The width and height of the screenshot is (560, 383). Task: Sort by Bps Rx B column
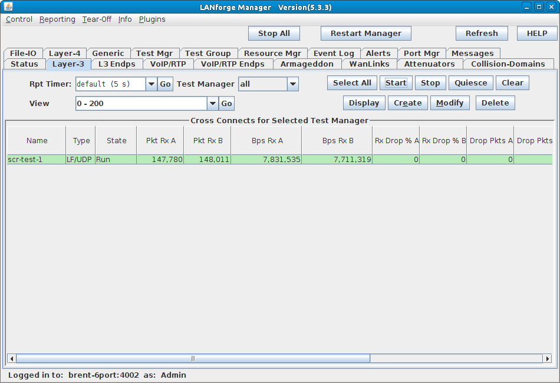point(337,141)
